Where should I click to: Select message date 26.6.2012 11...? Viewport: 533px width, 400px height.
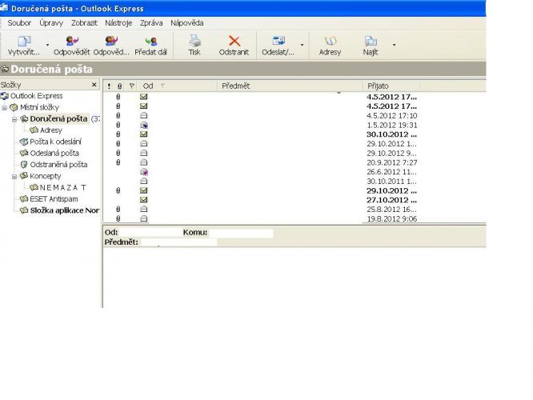pyautogui.click(x=391, y=172)
